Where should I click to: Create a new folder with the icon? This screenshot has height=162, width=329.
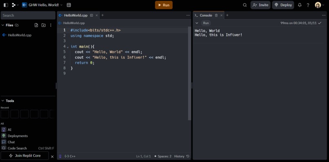(x=43, y=25)
